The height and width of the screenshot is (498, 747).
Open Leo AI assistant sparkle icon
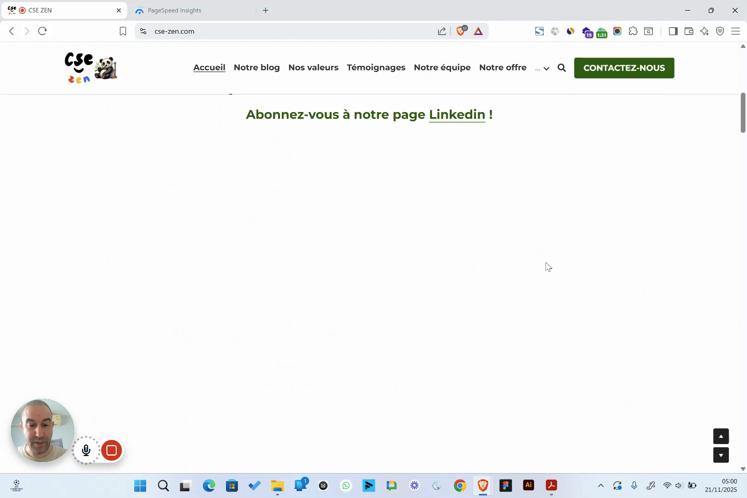point(704,31)
